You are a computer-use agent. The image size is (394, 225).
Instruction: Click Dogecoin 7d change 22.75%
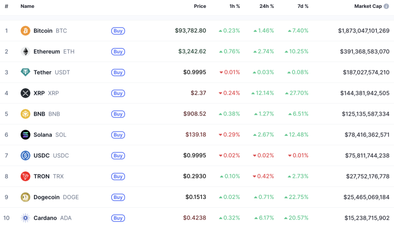pos(296,197)
